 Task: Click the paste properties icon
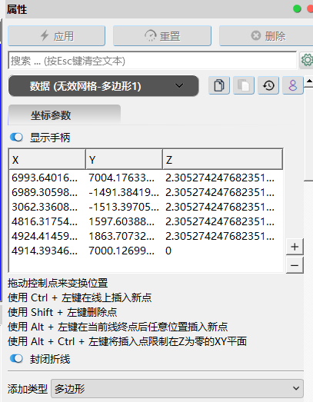(244, 85)
